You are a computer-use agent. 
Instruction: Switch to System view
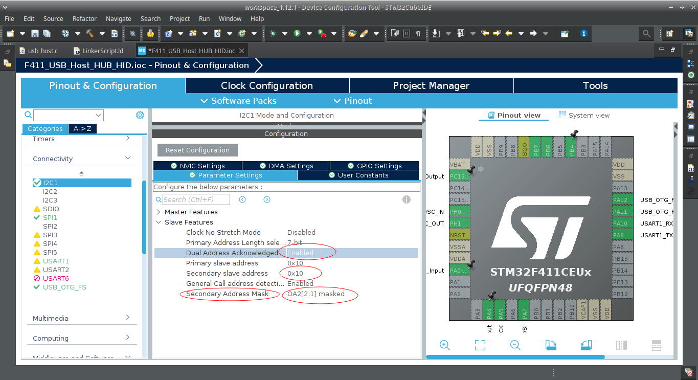584,115
